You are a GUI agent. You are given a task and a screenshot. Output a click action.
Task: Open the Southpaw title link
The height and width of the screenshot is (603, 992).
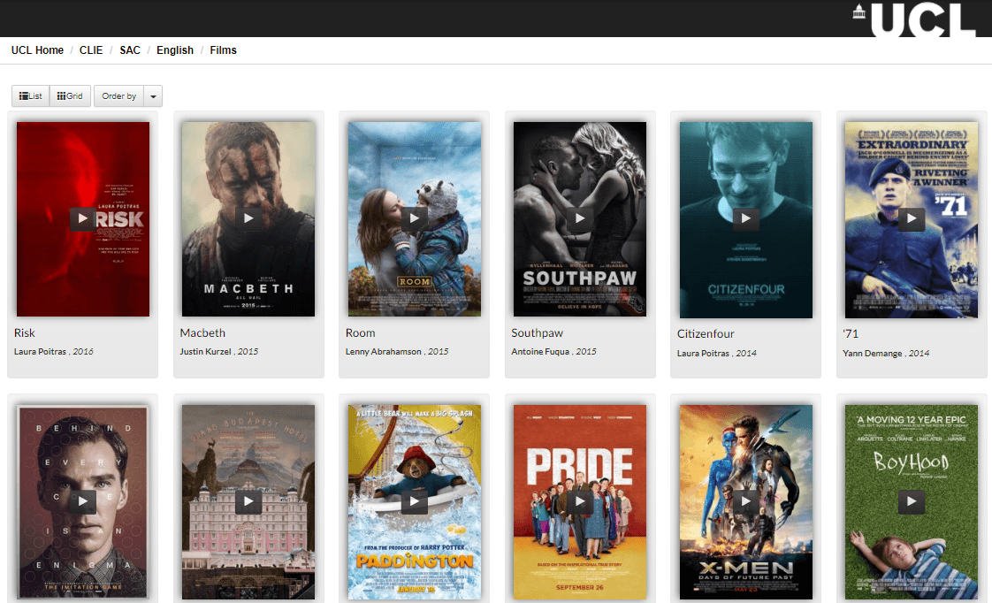(538, 332)
